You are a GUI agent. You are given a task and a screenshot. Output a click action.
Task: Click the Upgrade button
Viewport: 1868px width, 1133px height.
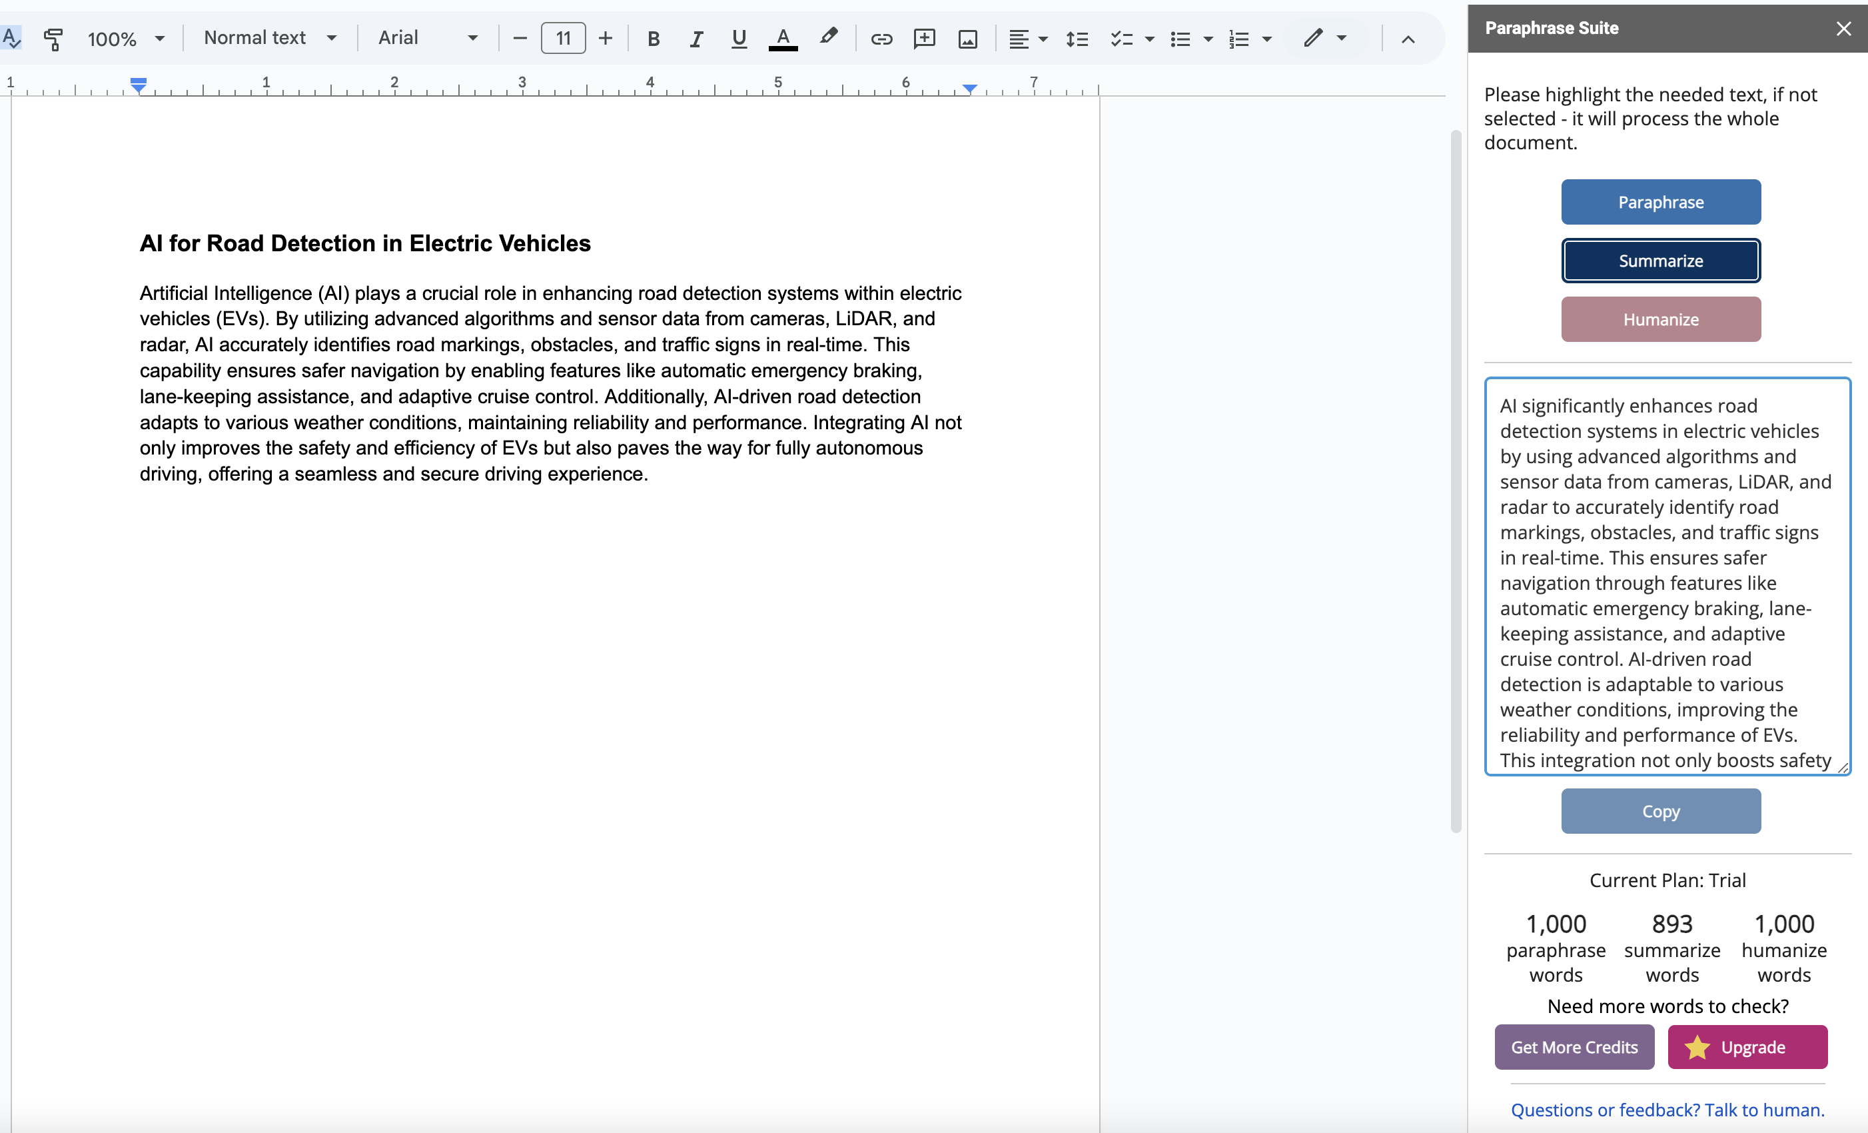1747,1046
